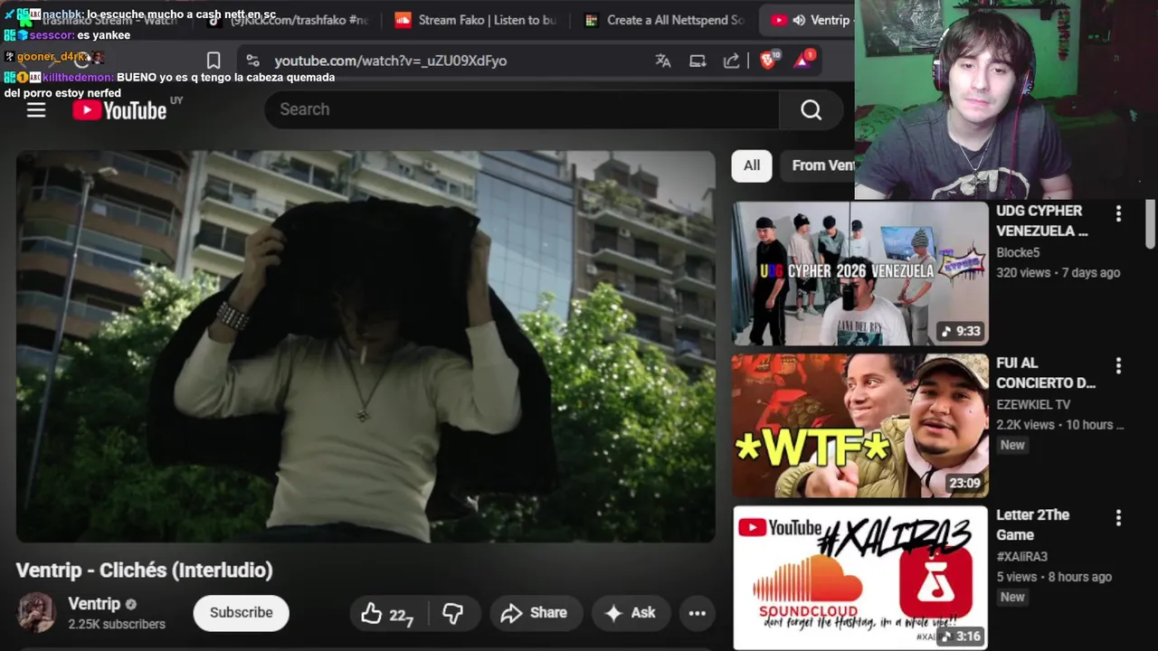Open options menu for FUI AL CONCIERTO video

click(1118, 365)
